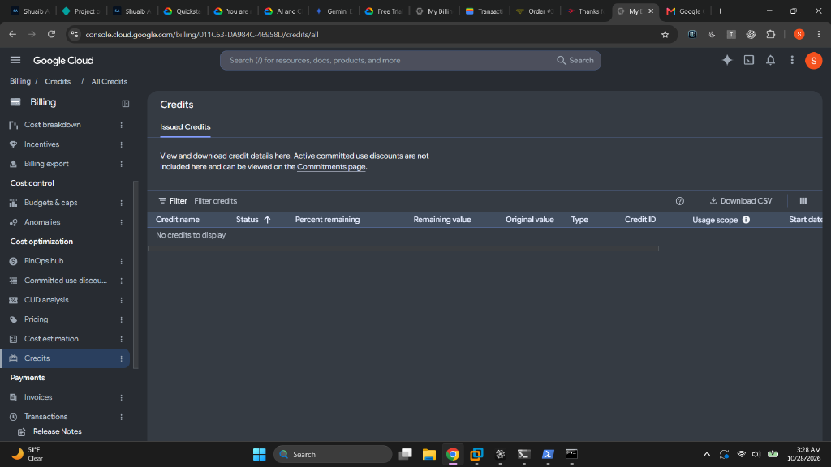Viewport: 831px width, 467px height.
Task: Show Usage scope info tooltip
Action: click(x=747, y=220)
